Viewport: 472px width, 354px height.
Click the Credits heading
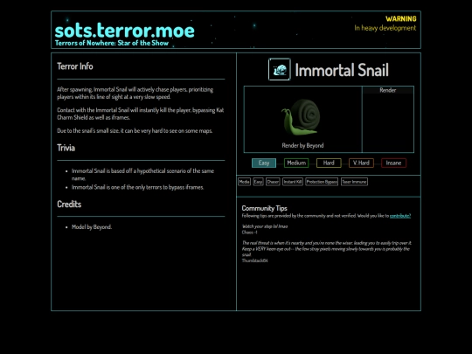click(x=69, y=204)
